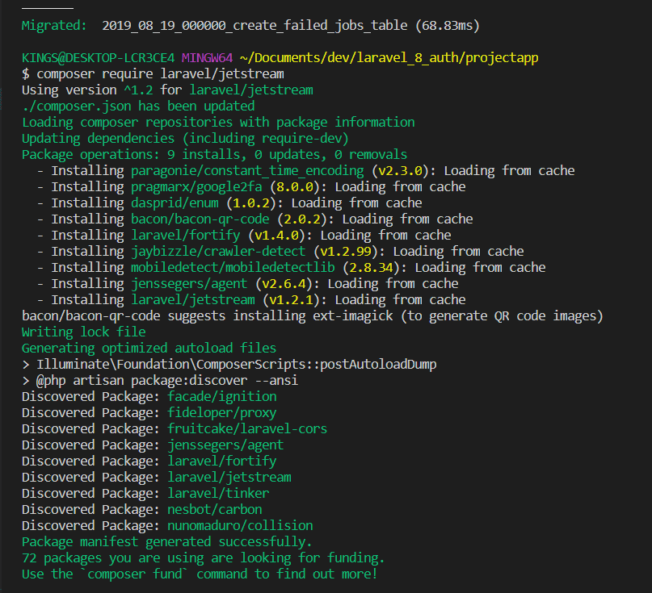Click the jaybizzle/crawler-detect package name
This screenshot has width=652, height=593.
click(x=218, y=251)
